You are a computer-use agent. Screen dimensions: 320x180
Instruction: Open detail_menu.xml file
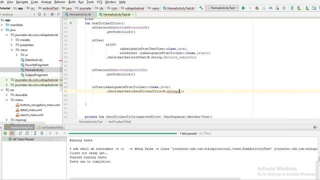coord(31,110)
